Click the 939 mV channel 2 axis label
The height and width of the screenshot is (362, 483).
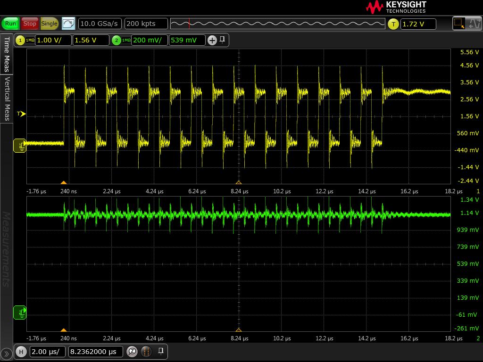(468, 230)
